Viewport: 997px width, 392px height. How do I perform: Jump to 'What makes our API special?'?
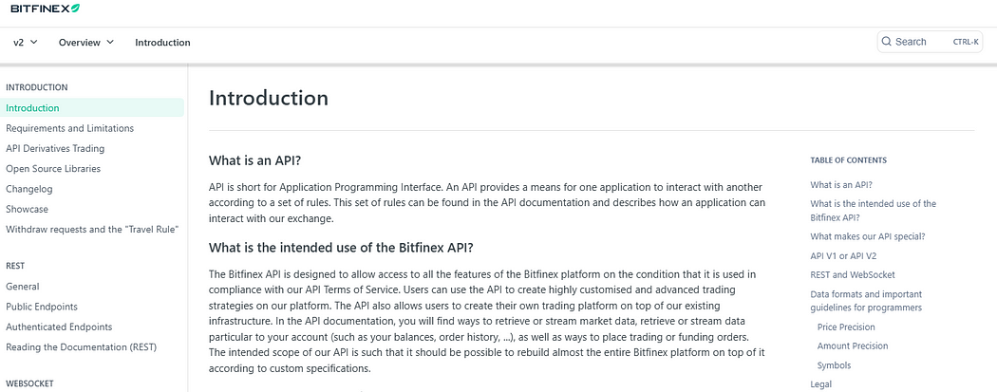[x=867, y=236]
